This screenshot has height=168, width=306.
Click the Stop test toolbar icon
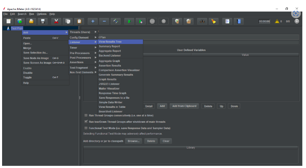(152, 21)
